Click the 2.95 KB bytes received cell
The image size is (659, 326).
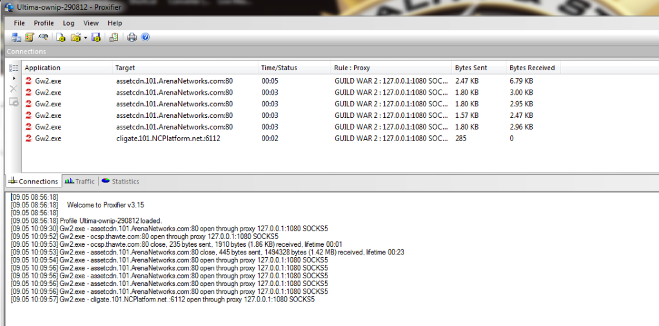tap(521, 104)
